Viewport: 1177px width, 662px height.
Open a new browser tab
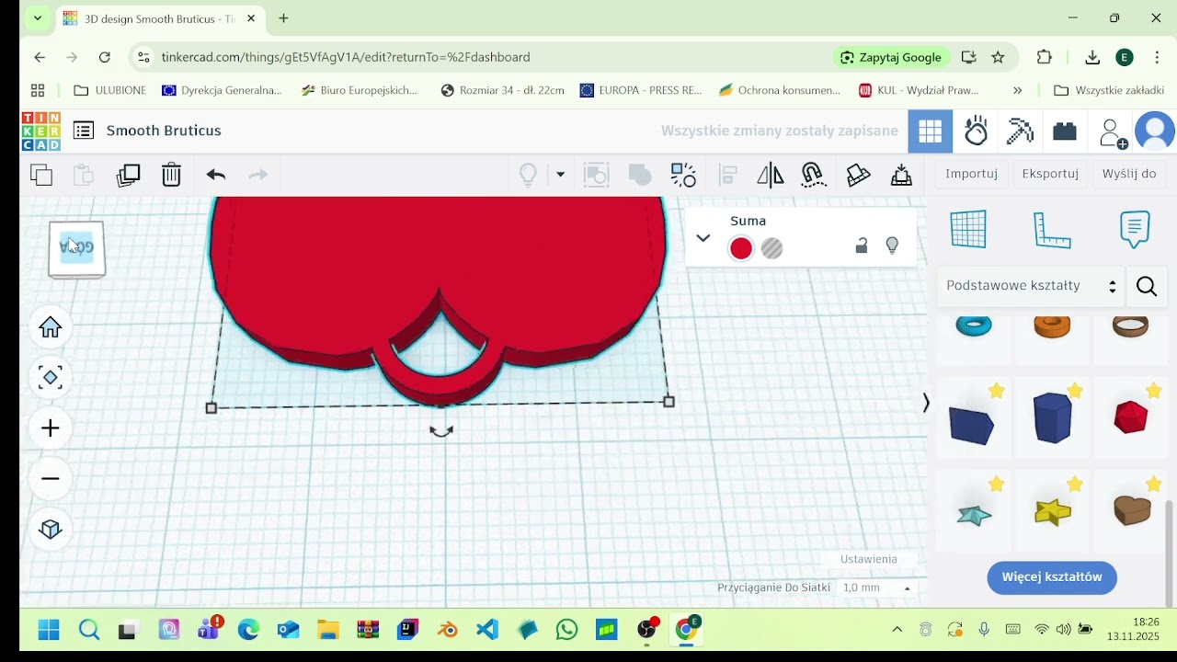coord(284,18)
